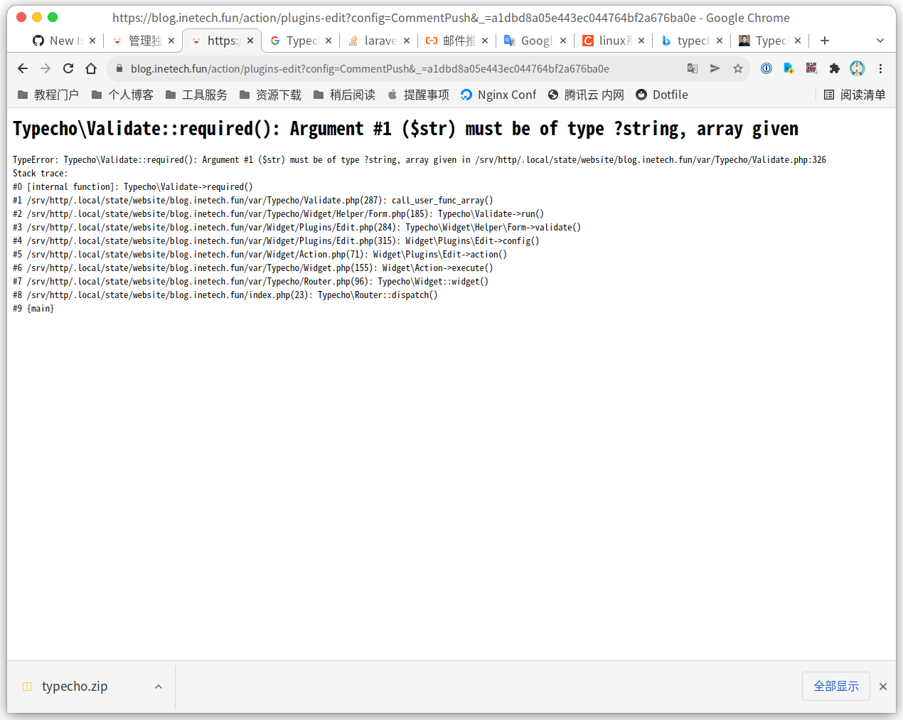
Task: Open the Nginx Conf bookmark
Action: pyautogui.click(x=498, y=95)
